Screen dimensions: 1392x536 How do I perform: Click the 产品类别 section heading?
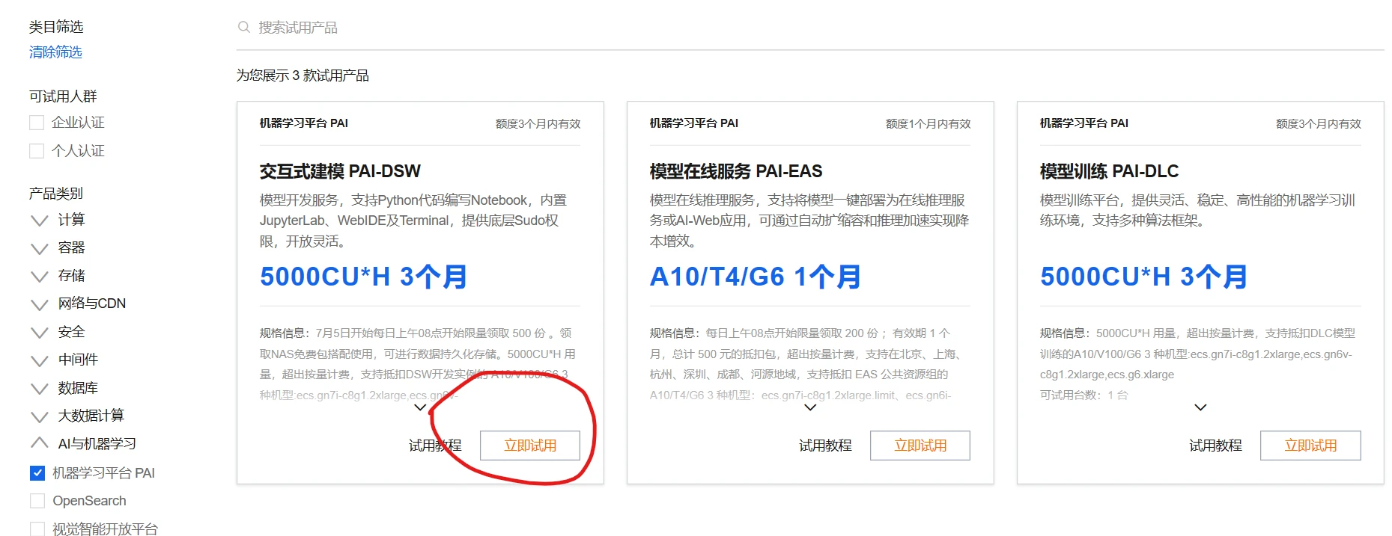pos(56,194)
